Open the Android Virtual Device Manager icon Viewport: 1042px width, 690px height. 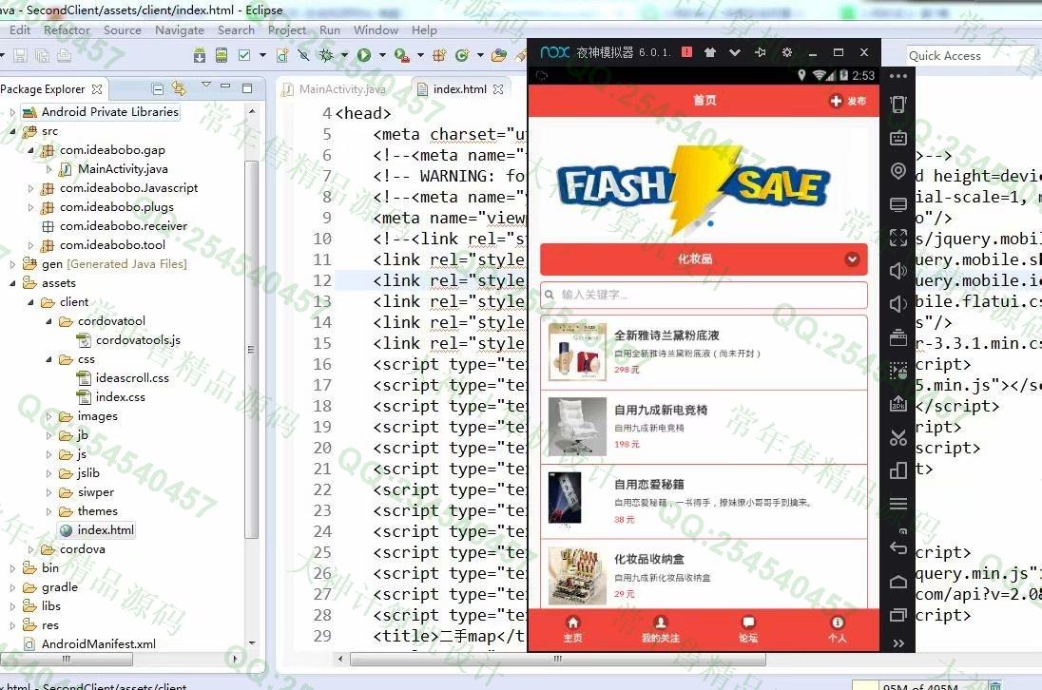[222, 55]
